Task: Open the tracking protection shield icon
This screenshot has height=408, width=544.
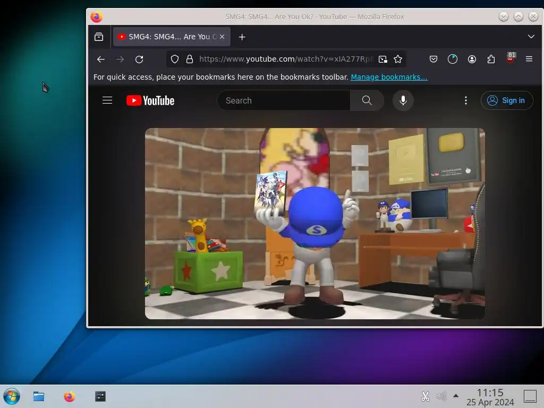Action: (x=175, y=59)
